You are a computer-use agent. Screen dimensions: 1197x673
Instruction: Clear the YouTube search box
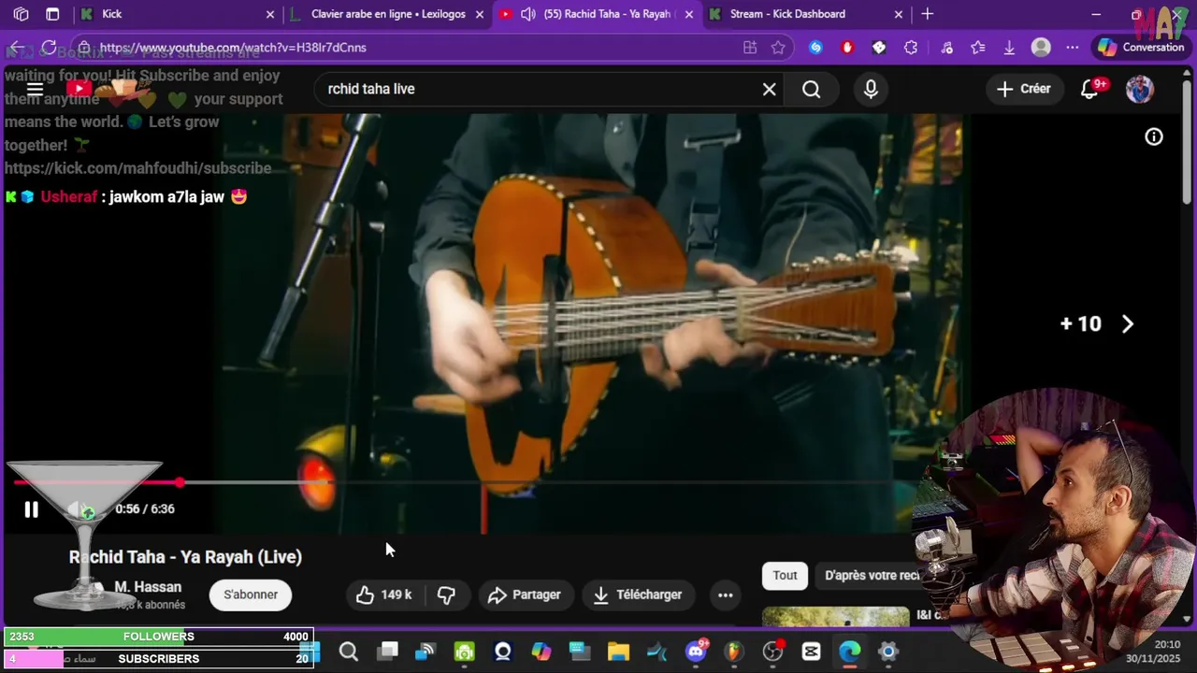click(x=769, y=89)
